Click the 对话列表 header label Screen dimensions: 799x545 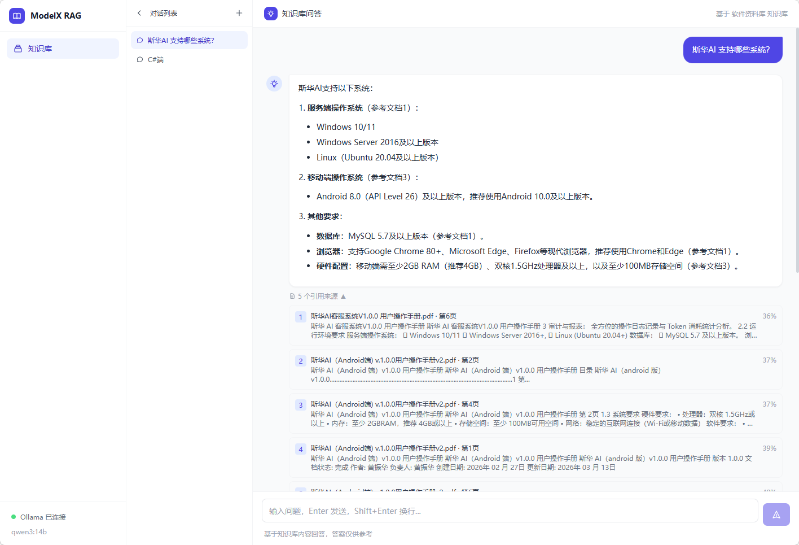pyautogui.click(x=164, y=13)
